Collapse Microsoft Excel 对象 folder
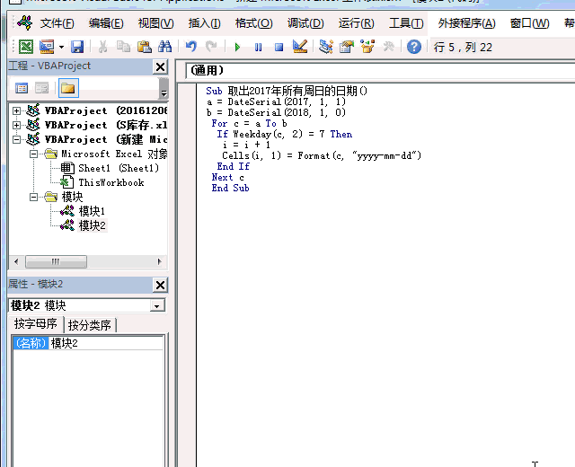The width and height of the screenshot is (575, 467). (34, 154)
